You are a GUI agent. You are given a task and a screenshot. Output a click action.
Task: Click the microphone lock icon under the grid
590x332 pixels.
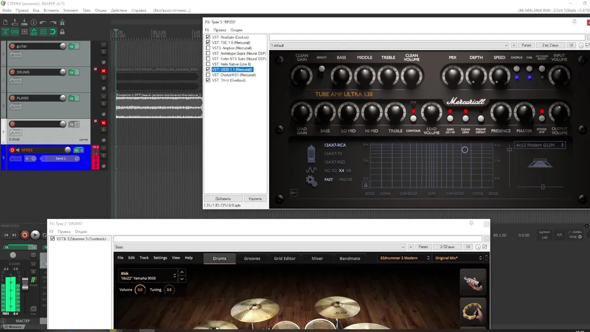click(366, 184)
